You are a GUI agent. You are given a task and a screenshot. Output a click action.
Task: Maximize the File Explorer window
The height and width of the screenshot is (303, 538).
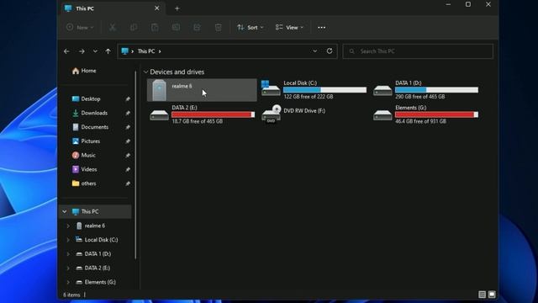click(468, 4)
